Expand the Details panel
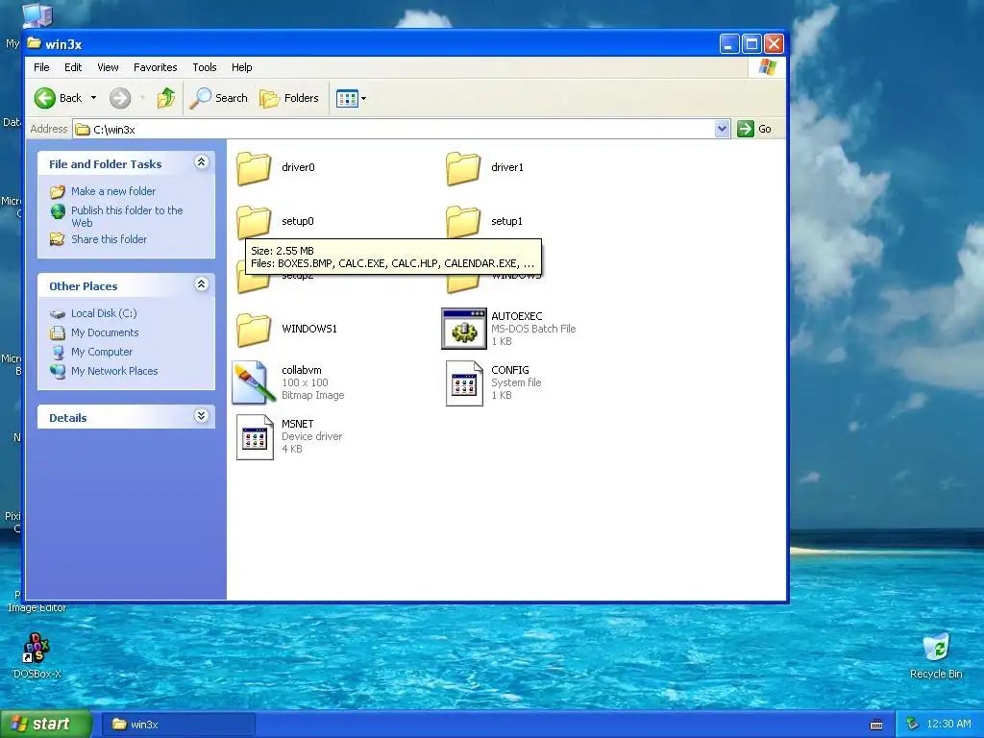This screenshot has width=984, height=738. click(x=201, y=415)
